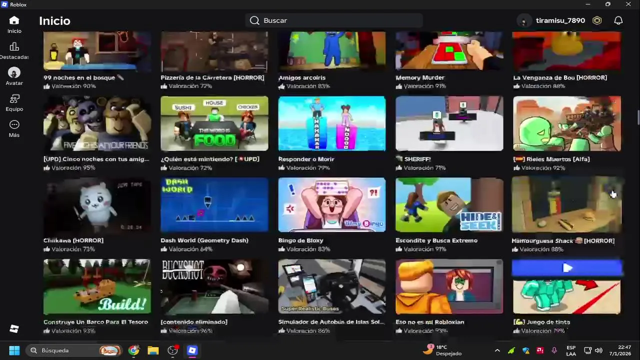Image resolution: width=640 pixels, height=360 pixels.
Task: Open the Buckshot [contenido eliminado] thumbnail
Action: click(214, 286)
